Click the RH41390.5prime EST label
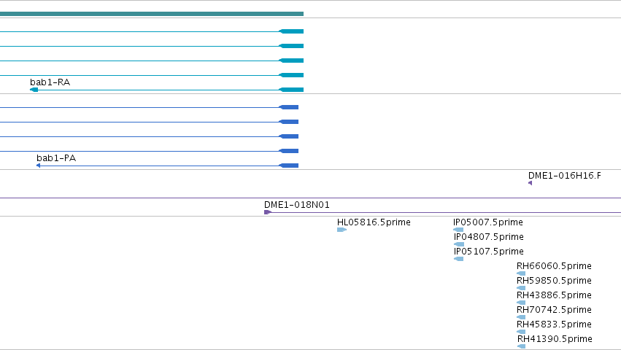621x350 pixels. pyautogui.click(x=555, y=339)
